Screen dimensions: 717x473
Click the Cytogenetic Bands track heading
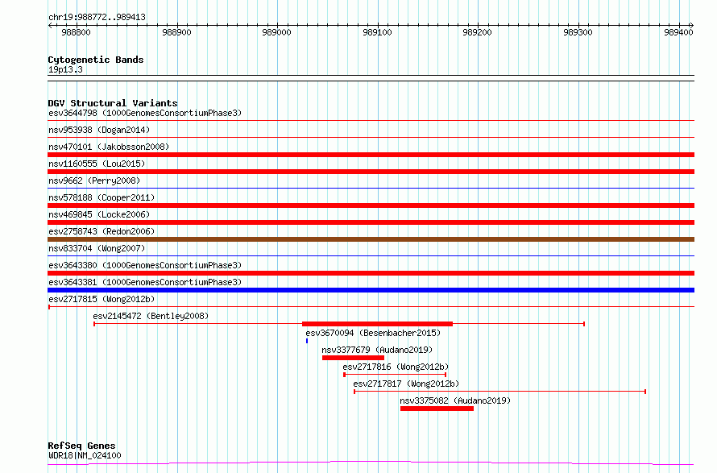[x=96, y=60]
